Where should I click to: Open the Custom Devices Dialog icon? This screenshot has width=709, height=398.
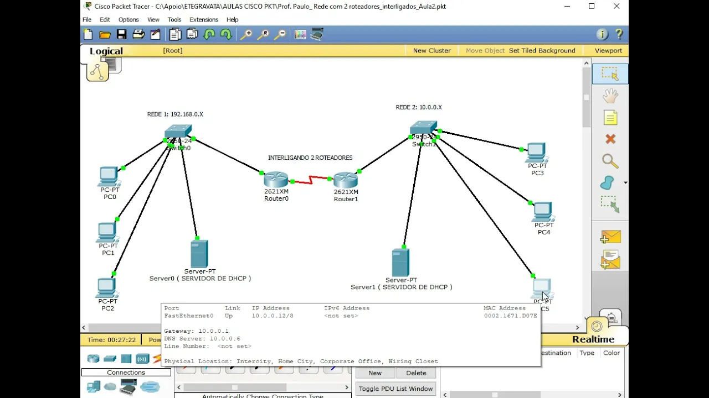pos(317,35)
